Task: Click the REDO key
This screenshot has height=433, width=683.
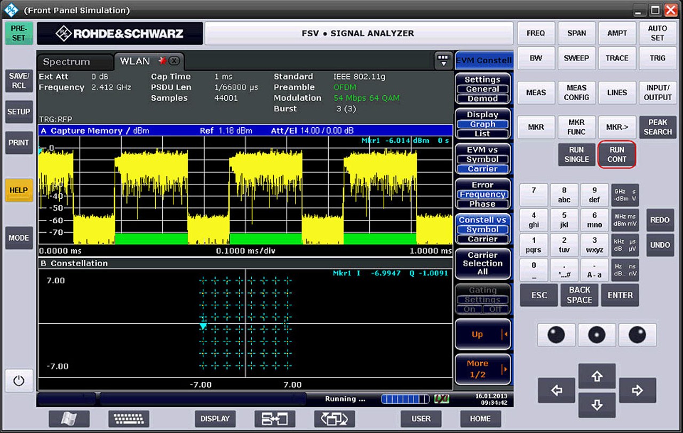Action: point(660,220)
